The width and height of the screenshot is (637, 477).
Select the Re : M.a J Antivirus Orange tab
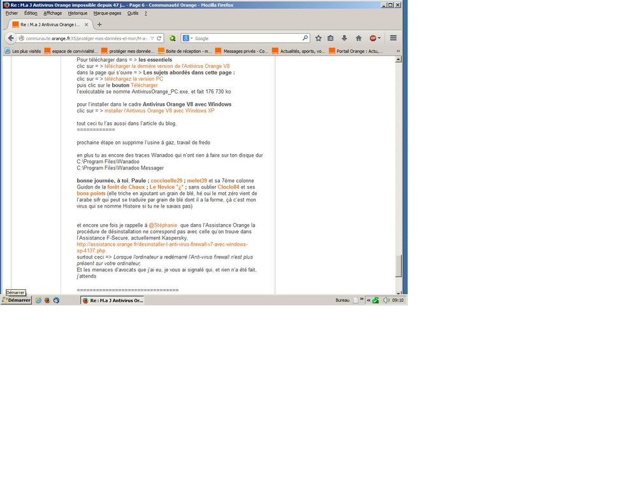[50, 24]
